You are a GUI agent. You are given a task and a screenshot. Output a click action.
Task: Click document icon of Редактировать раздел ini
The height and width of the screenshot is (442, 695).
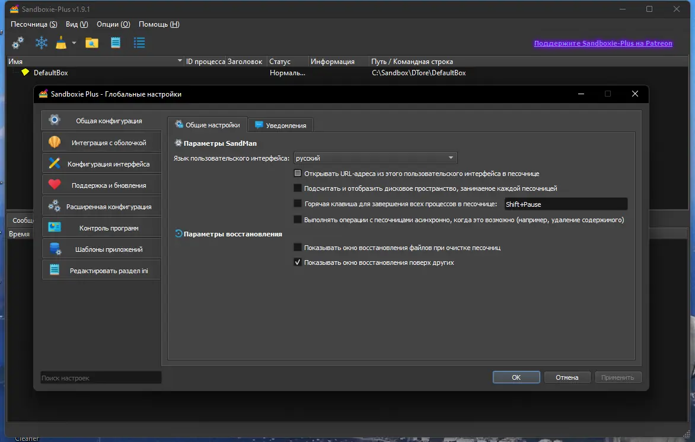point(55,269)
